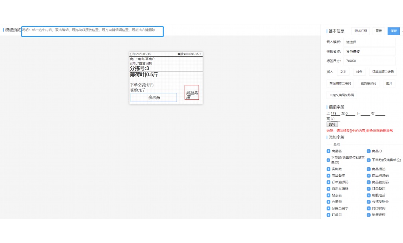Add the 销售经理 field with its plus icon
403x243 pixels.
(x=369, y=215)
